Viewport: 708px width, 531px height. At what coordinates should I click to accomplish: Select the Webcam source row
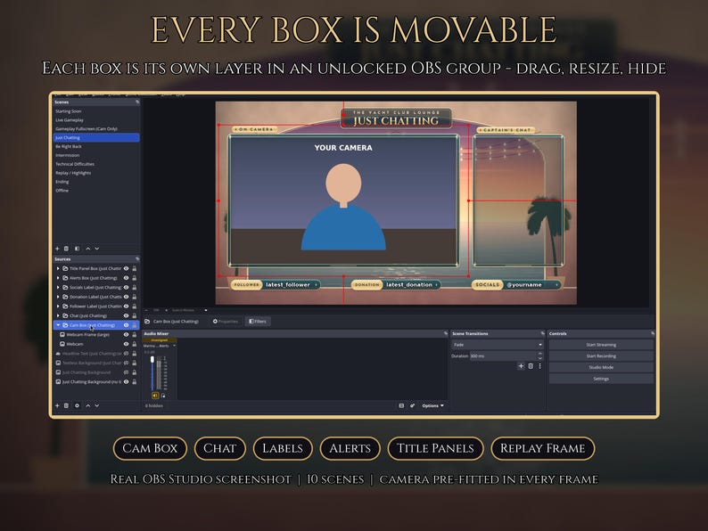click(x=96, y=344)
